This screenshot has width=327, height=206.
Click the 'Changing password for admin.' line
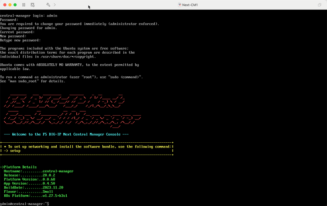pyautogui.click(x=28, y=28)
